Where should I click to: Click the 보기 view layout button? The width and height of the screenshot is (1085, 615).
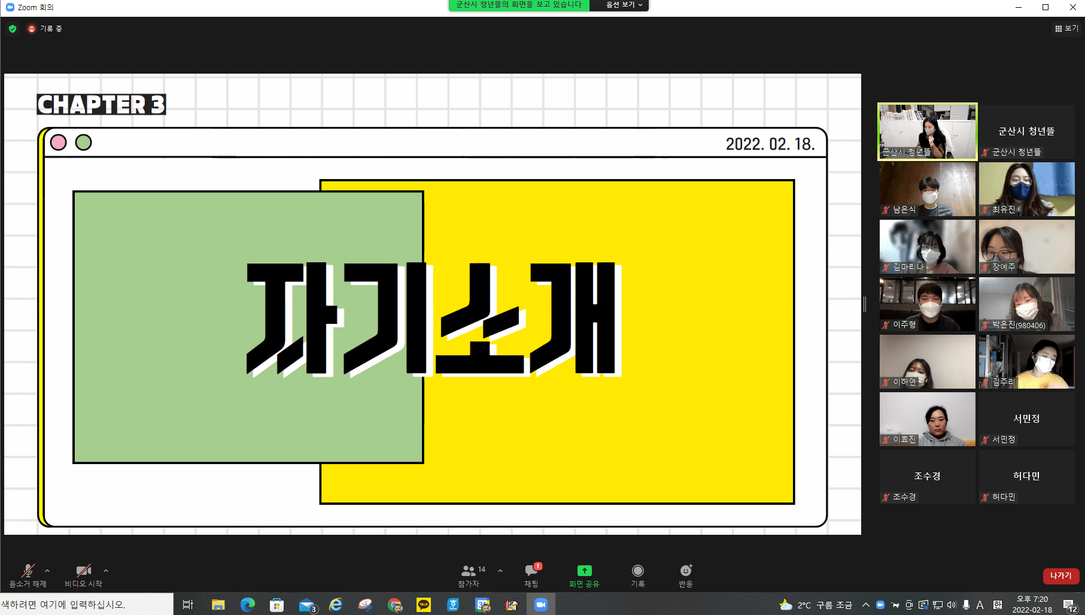click(x=1066, y=28)
